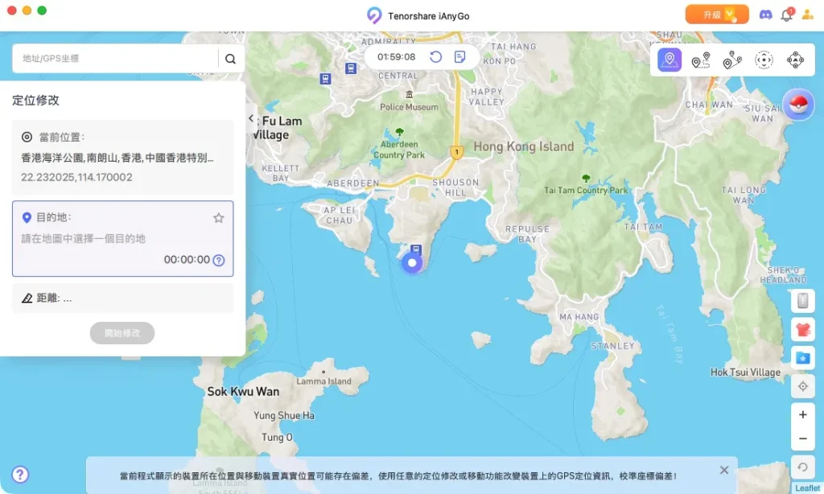Open the history records note icon
Screen dimensions: 824x494
coord(459,57)
